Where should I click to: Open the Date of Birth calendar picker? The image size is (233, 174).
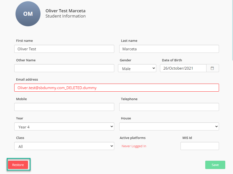(212, 68)
